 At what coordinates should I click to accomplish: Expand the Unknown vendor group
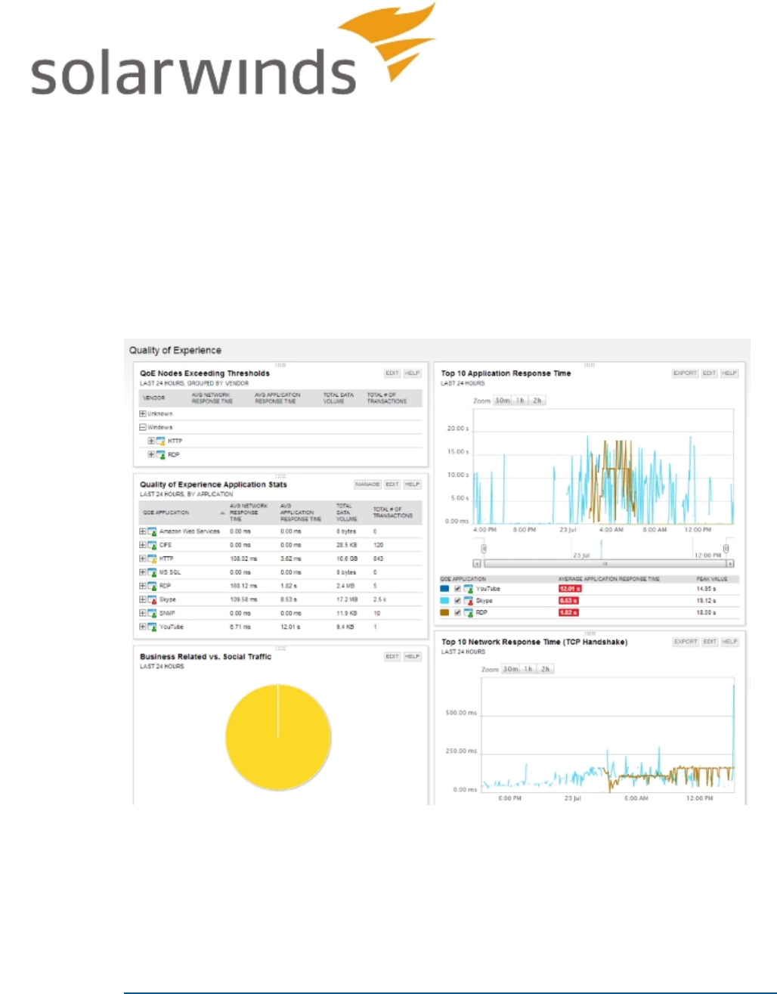(143, 414)
